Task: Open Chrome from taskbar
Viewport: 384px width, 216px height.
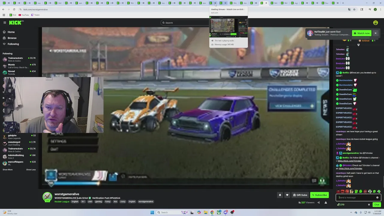Action: (212, 212)
